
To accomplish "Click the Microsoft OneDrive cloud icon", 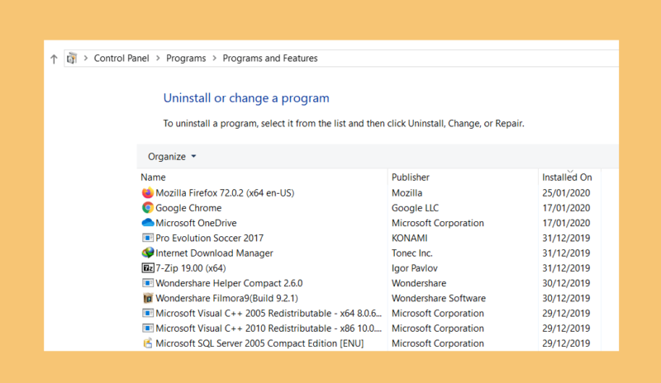I will point(148,223).
